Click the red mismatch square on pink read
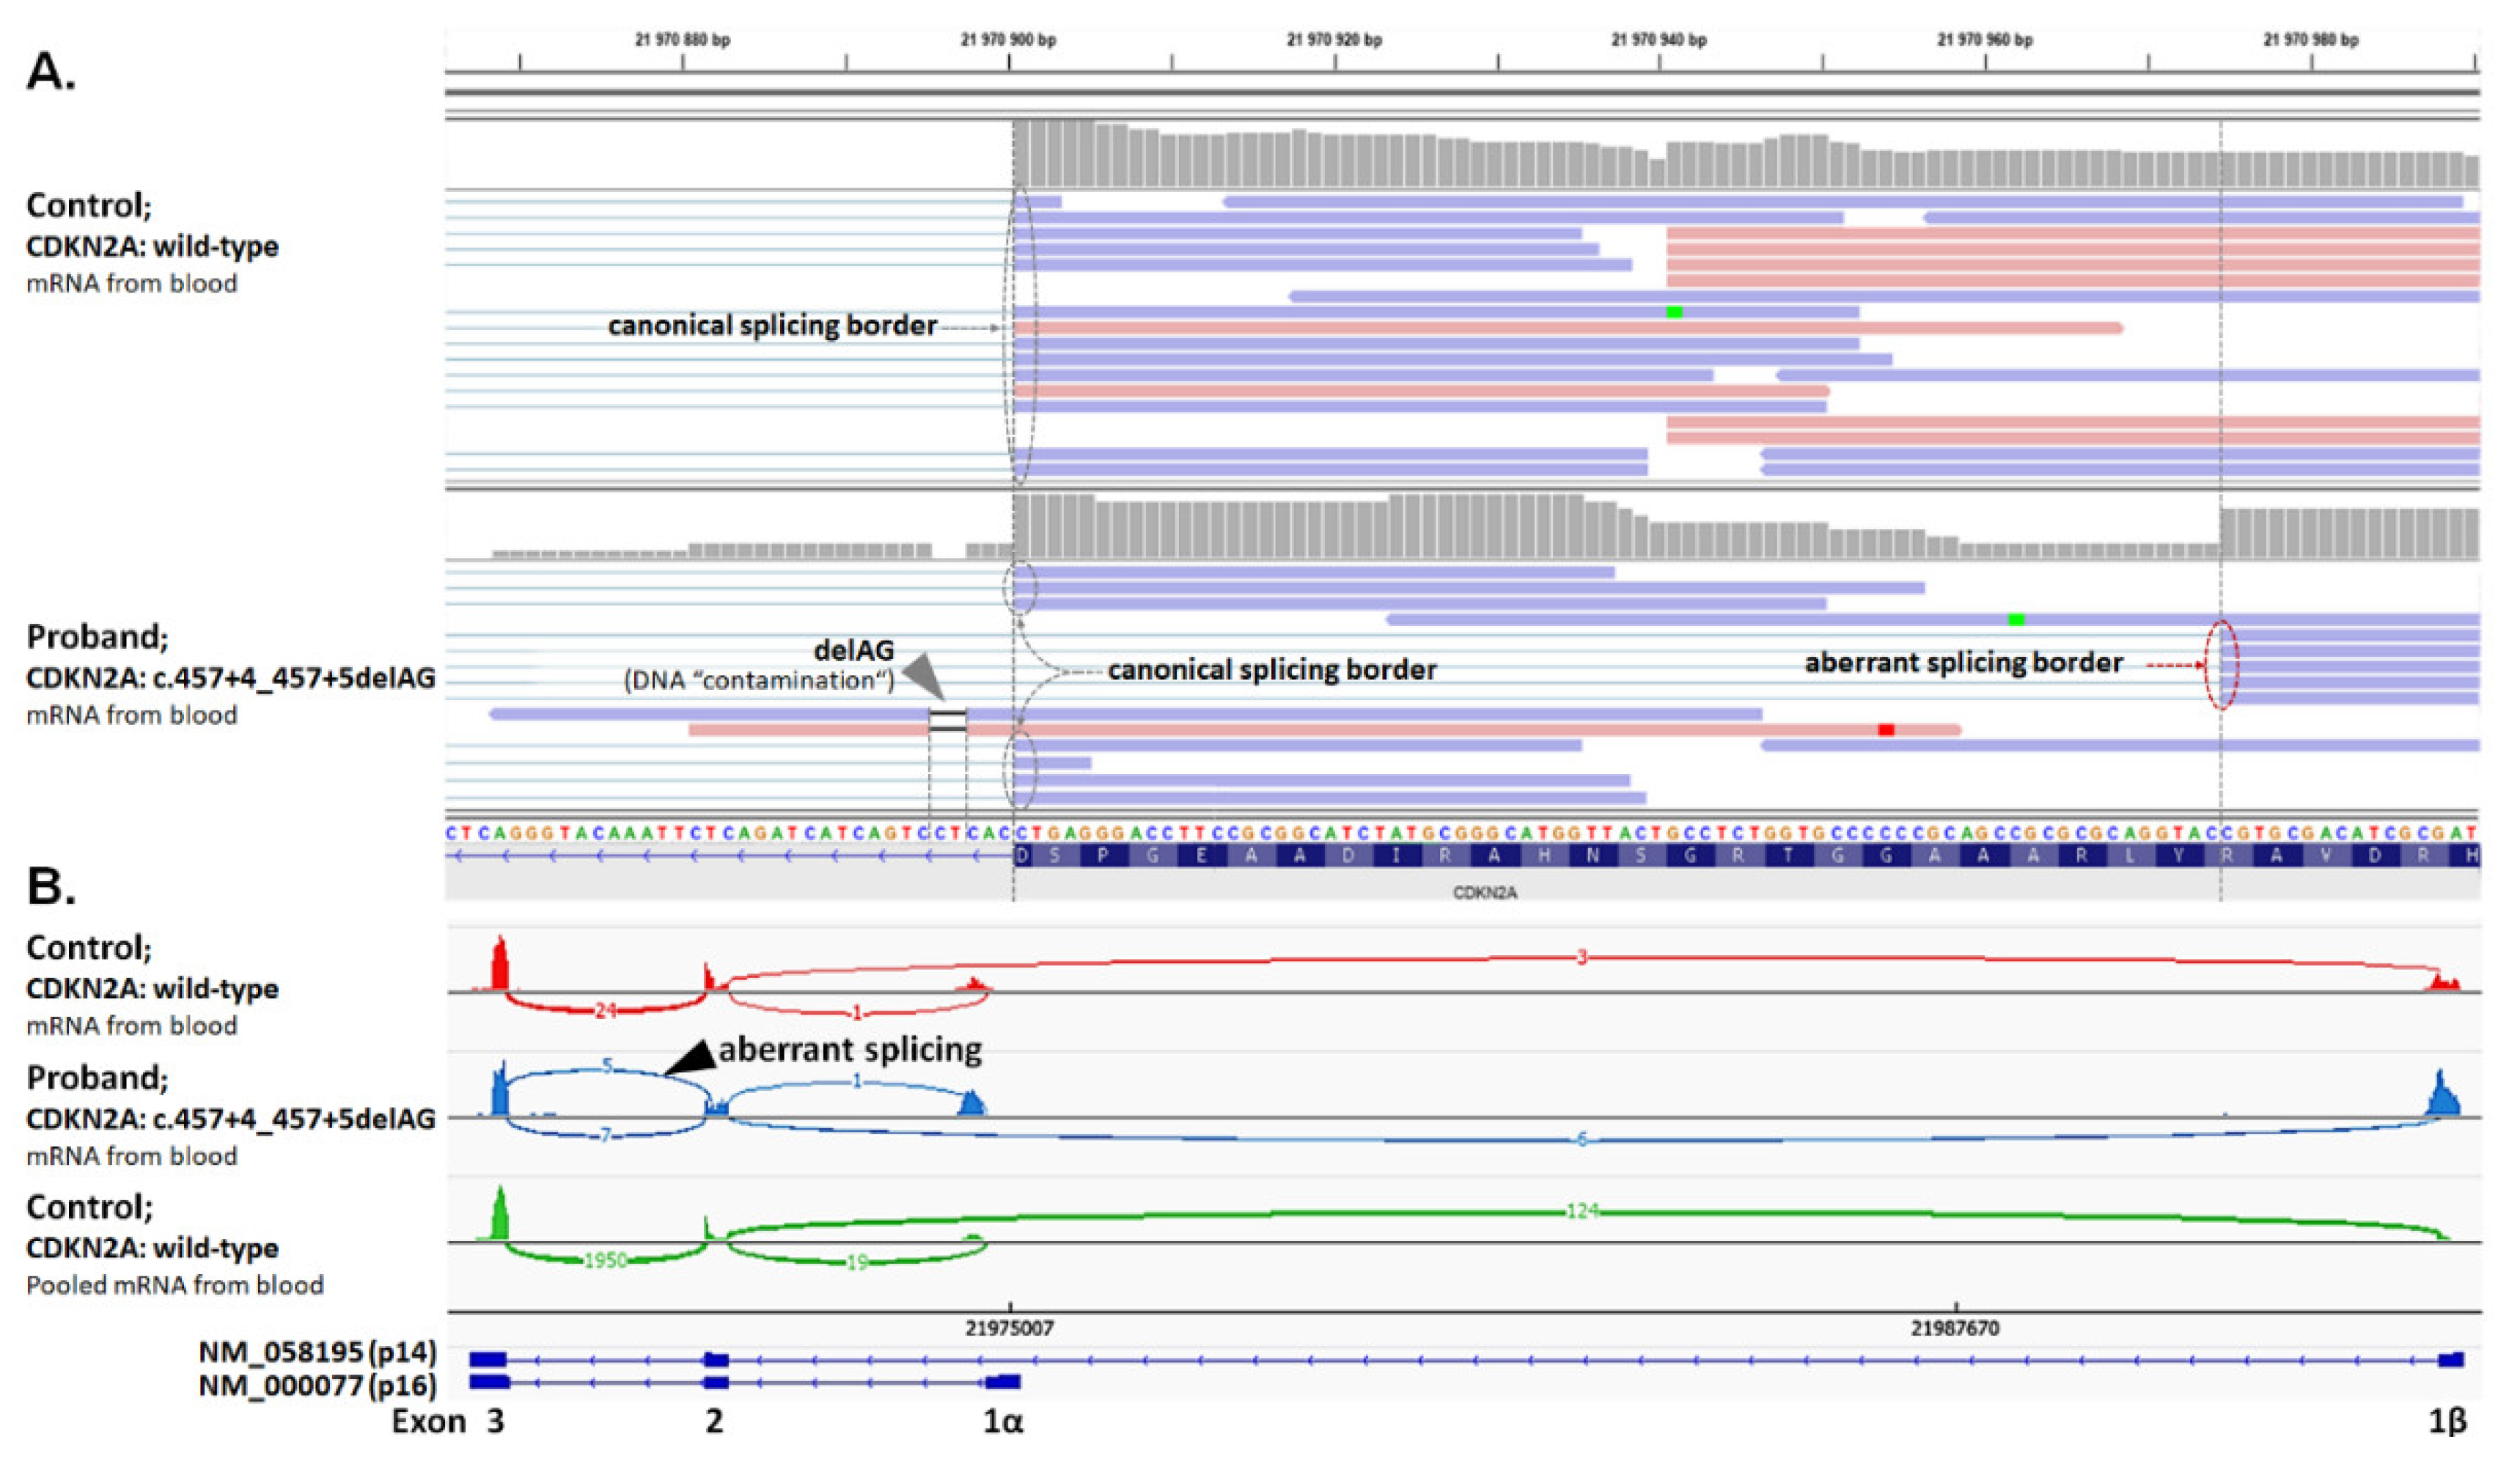2520x1461 pixels. (x=1885, y=730)
